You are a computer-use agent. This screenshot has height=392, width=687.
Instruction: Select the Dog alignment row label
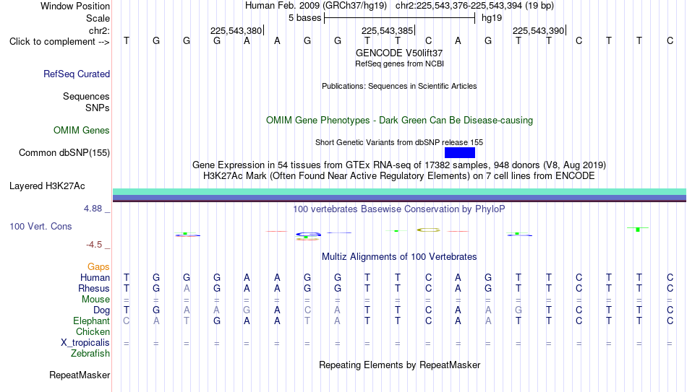tap(102, 310)
